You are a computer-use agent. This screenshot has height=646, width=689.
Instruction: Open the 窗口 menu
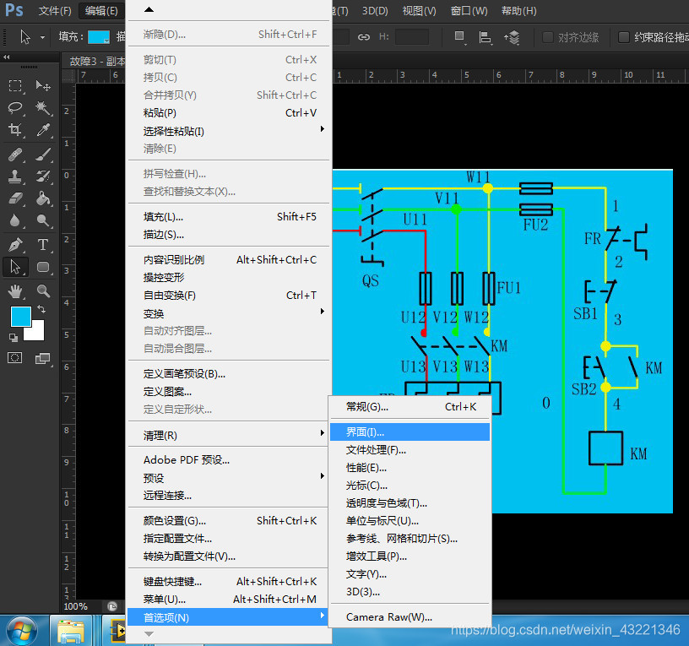[469, 10]
